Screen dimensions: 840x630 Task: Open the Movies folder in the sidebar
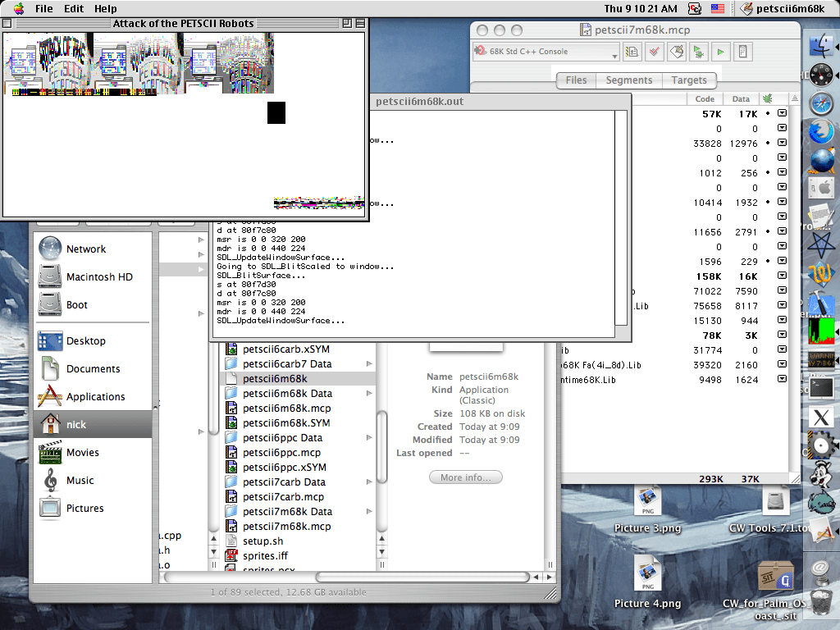pos(69,453)
